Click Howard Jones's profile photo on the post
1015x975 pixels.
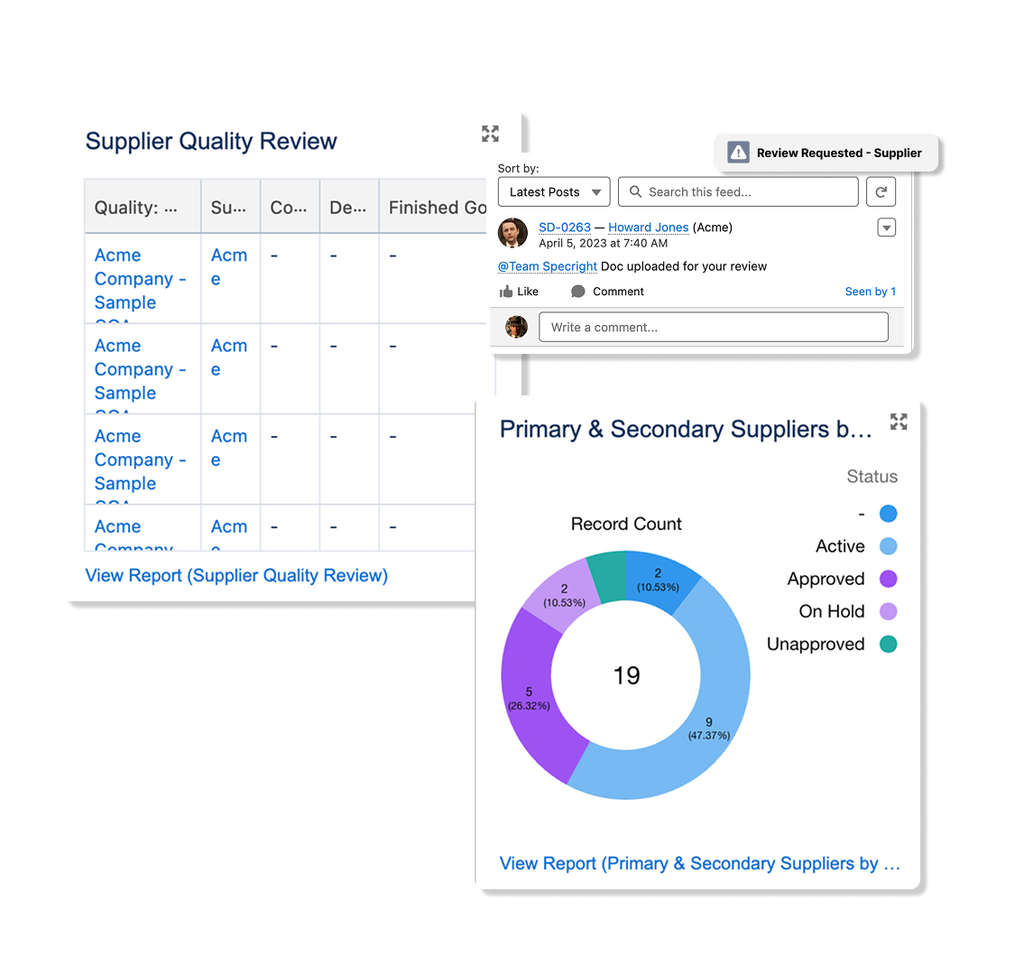point(512,233)
